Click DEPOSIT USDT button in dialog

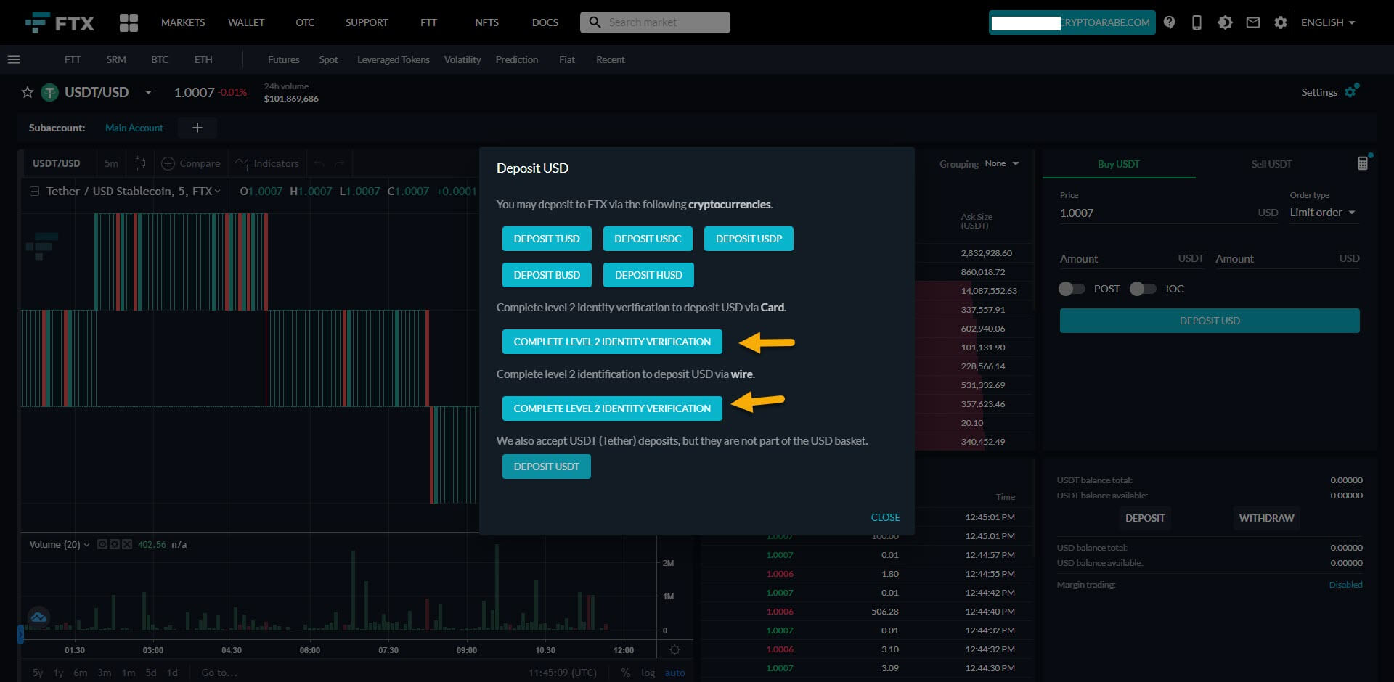click(547, 467)
